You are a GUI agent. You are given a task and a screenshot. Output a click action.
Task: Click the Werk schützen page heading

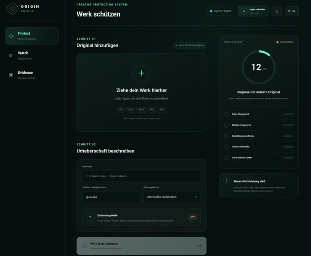point(98,14)
